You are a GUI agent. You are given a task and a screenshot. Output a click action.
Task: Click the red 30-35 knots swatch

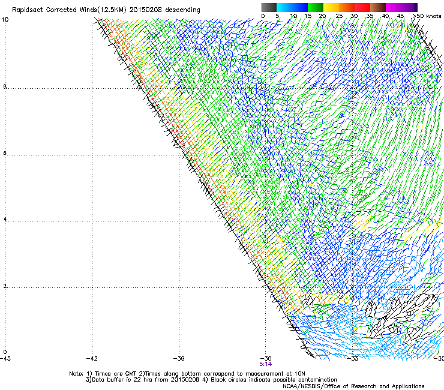click(362, 7)
